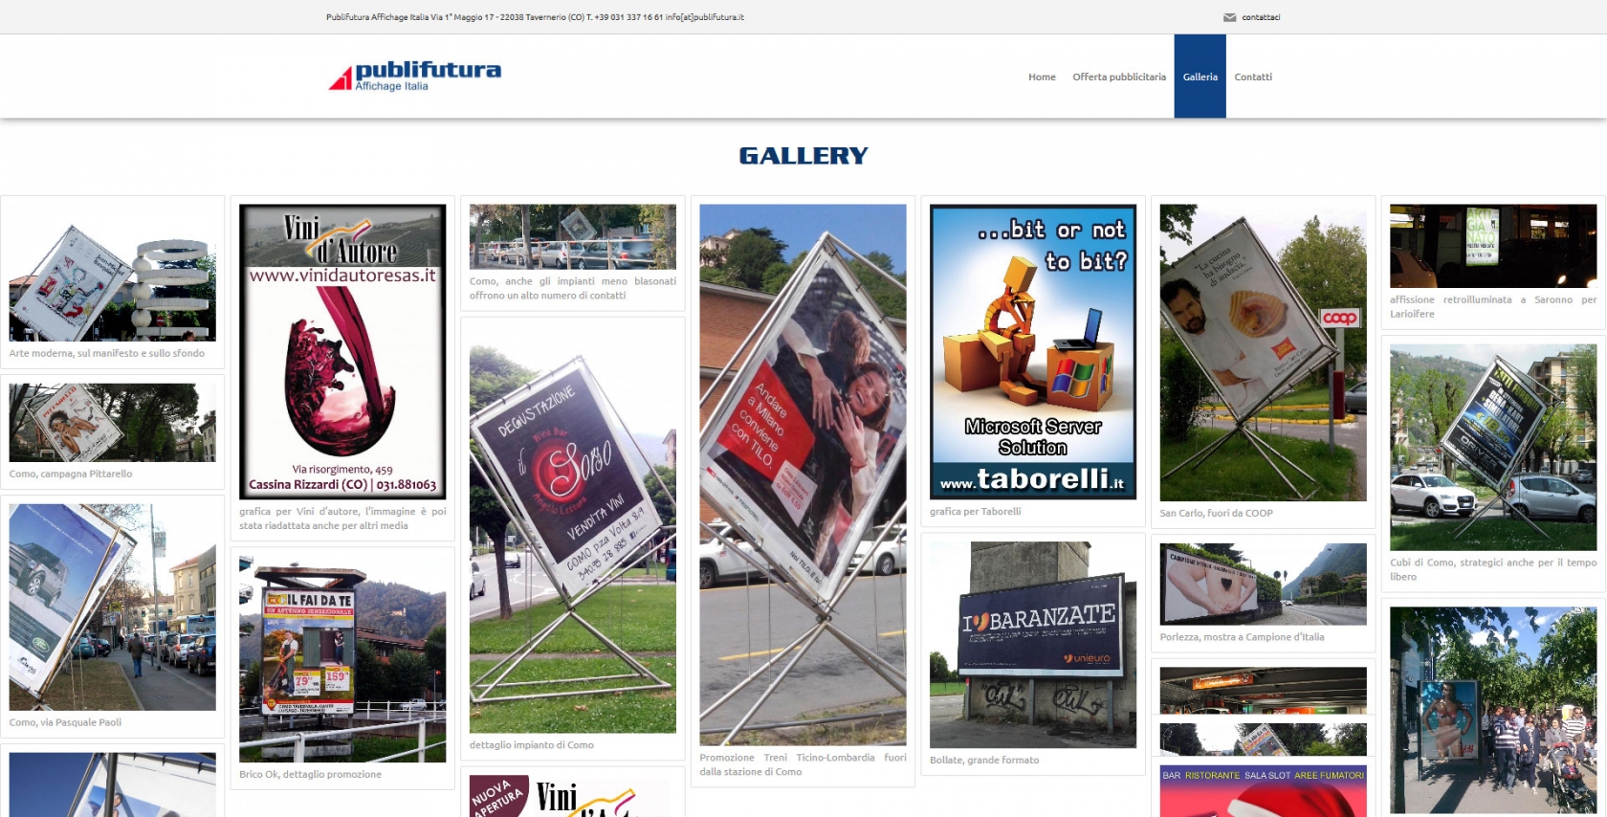Click the Publifutura Affichage Italia logo
The height and width of the screenshot is (817, 1607).
click(x=415, y=77)
